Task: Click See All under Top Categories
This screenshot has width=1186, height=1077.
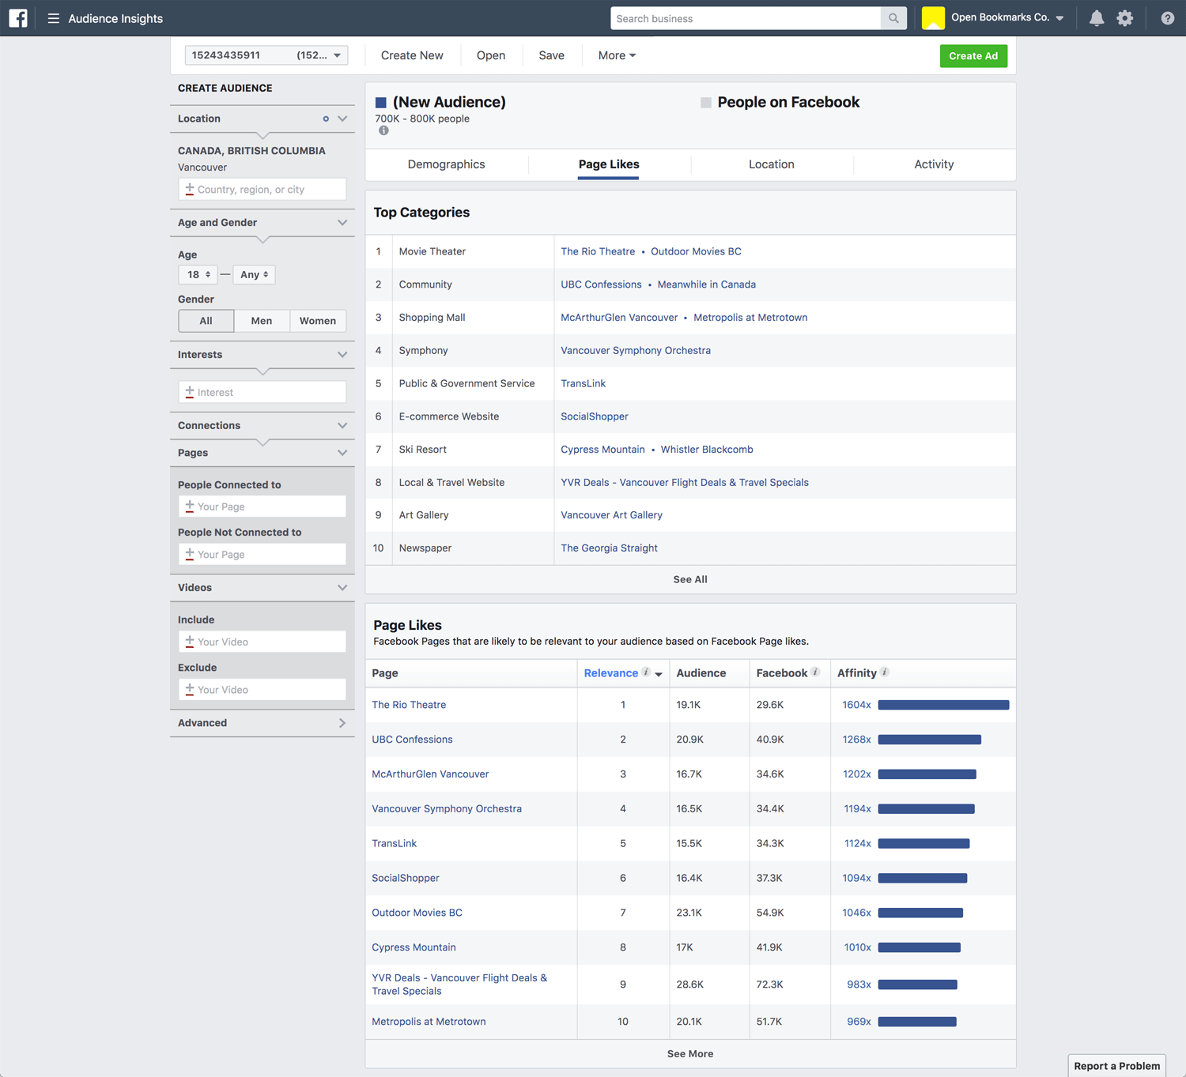Action: point(690,579)
